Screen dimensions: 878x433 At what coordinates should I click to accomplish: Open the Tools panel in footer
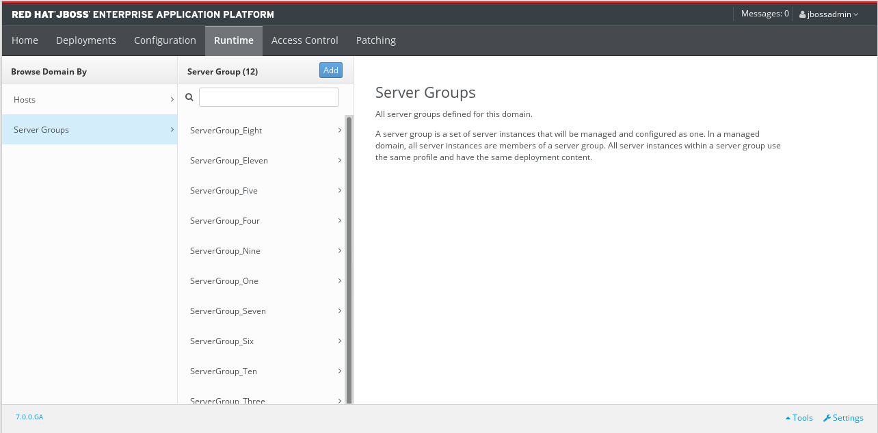tap(799, 418)
